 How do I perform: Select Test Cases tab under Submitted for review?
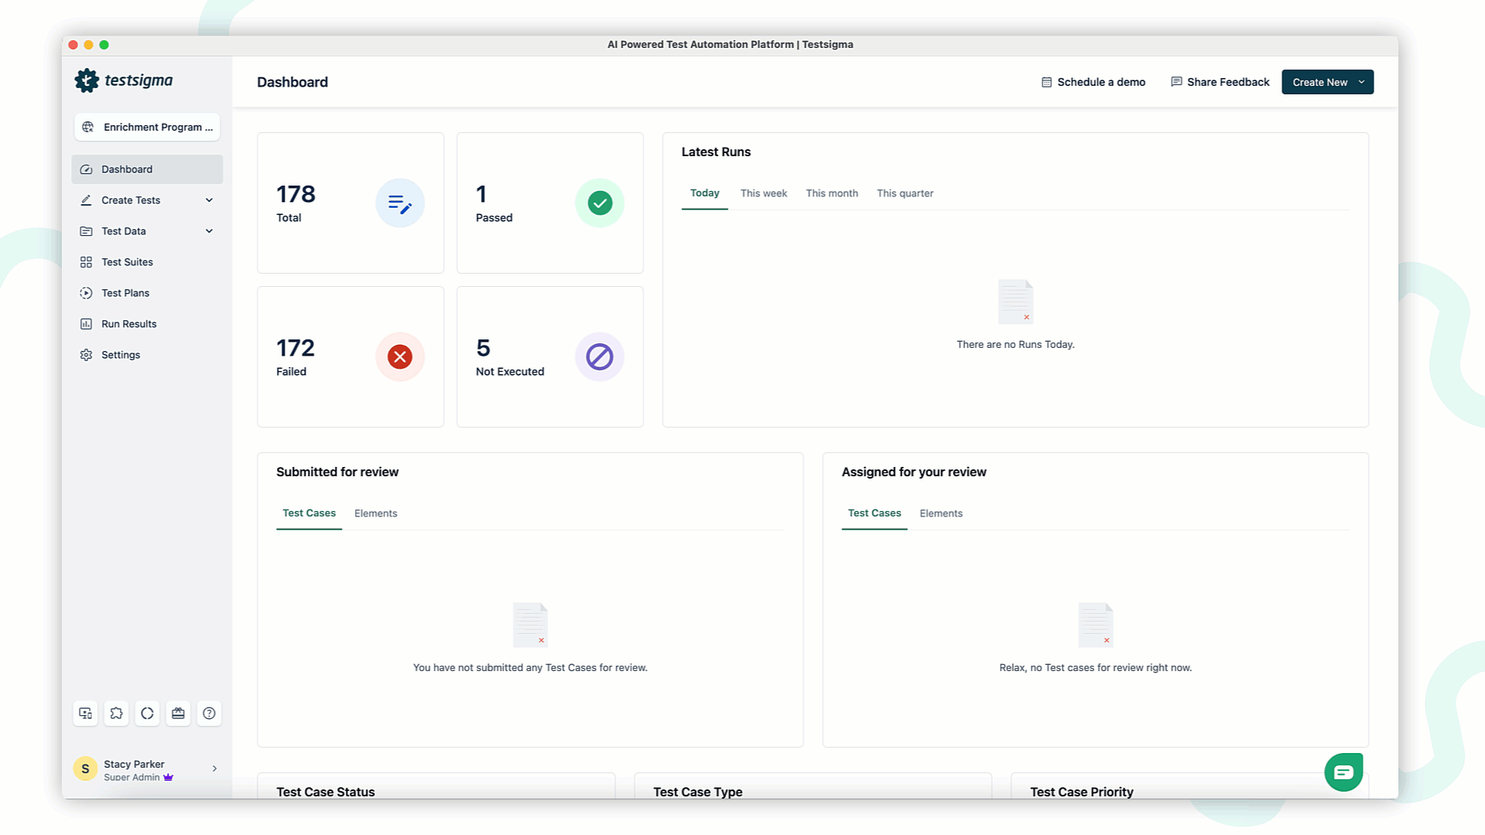point(309,513)
